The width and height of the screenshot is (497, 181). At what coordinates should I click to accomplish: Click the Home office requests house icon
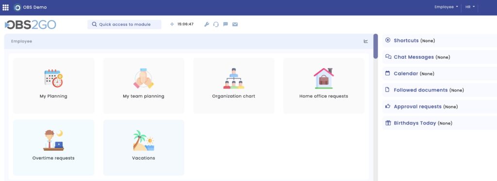pyautogui.click(x=324, y=78)
